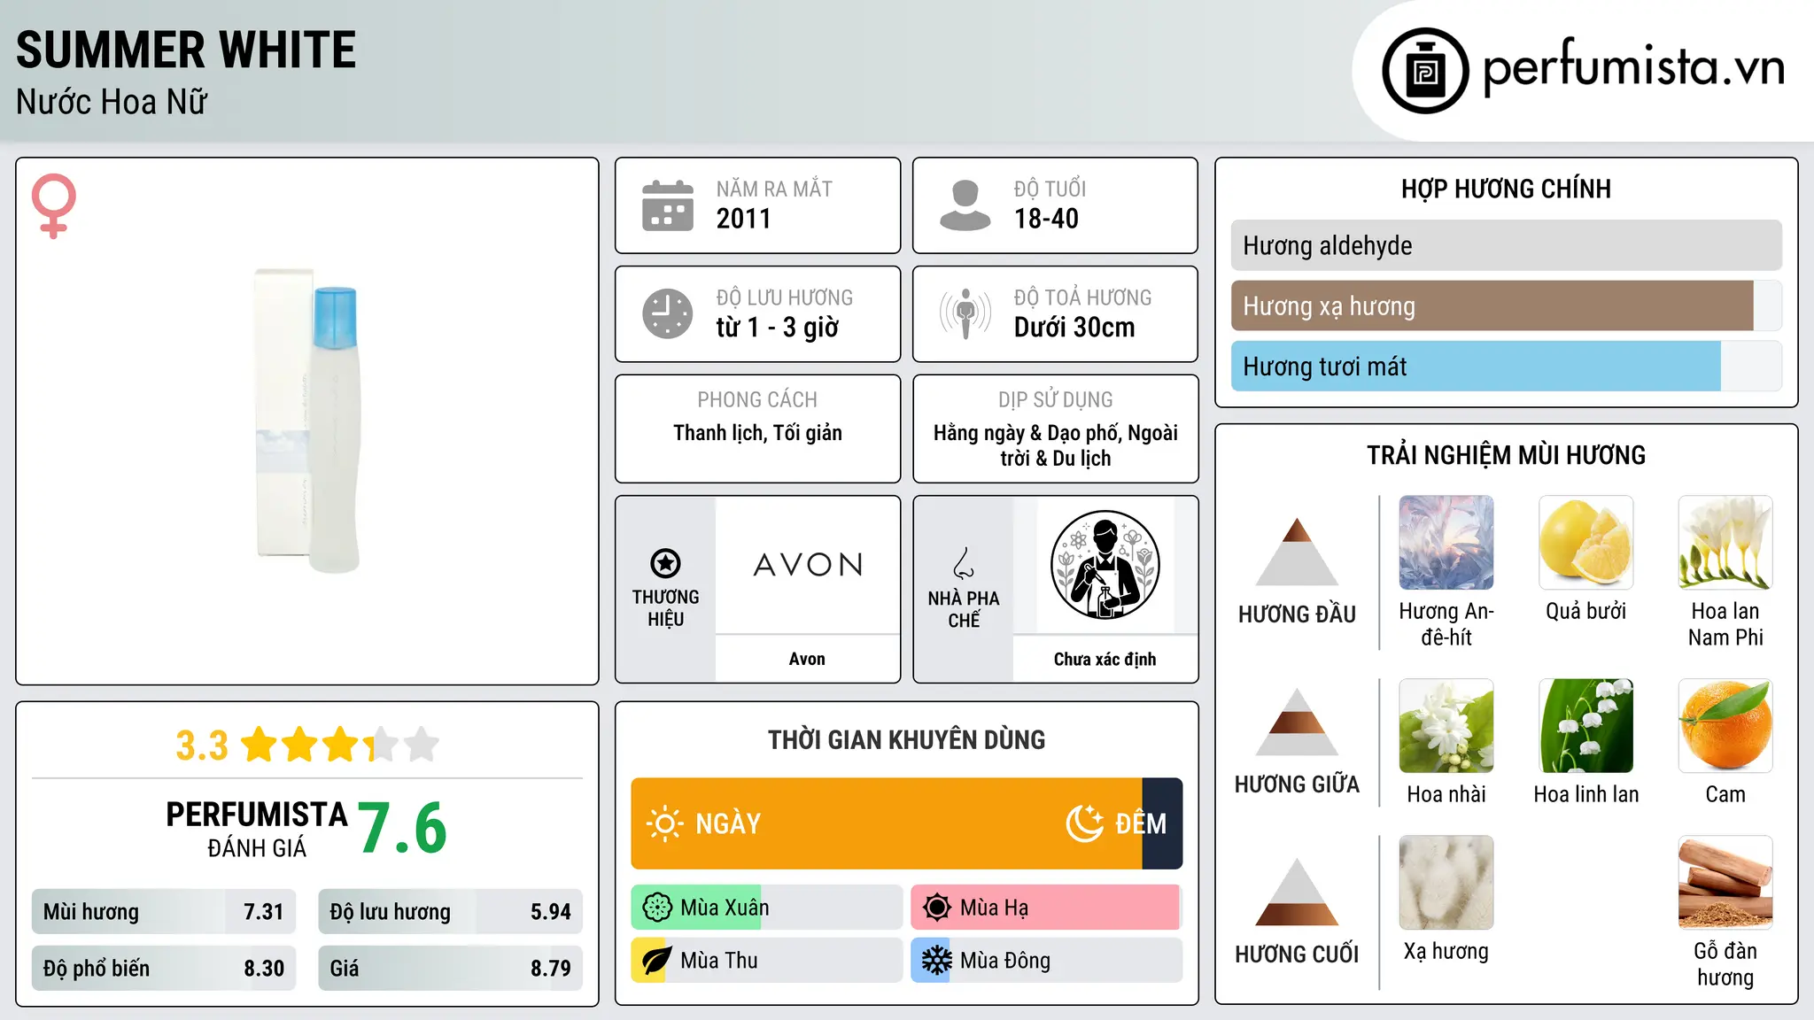Open the Cam orange note image
The width and height of the screenshot is (1814, 1020).
pyautogui.click(x=1725, y=726)
